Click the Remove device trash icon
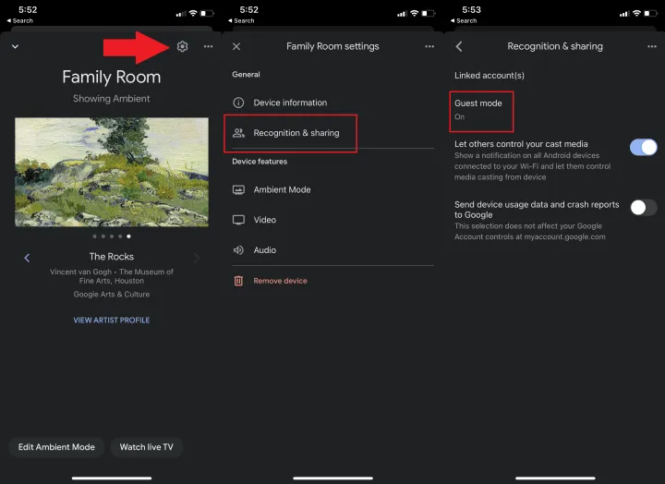Screen dimensions: 665x484 pos(238,281)
